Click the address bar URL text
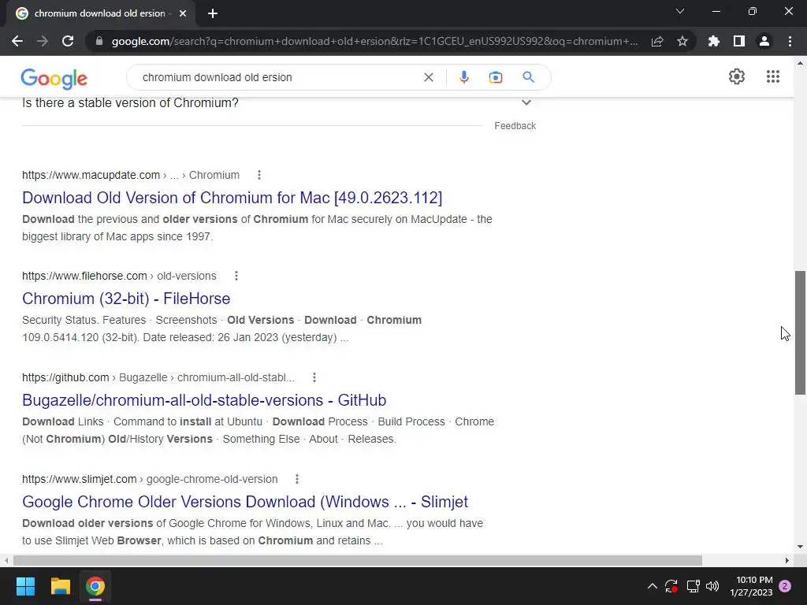Viewport: 807px width, 605px height. [374, 41]
